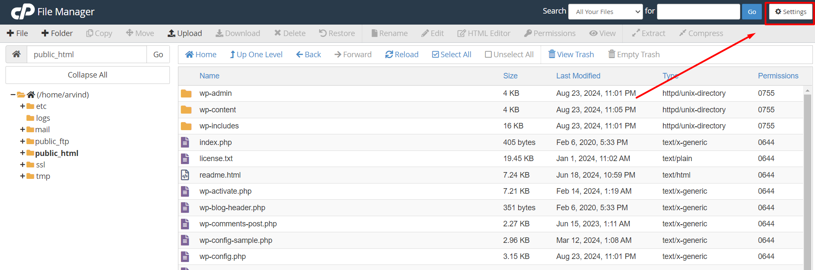
Task: Click the Extract toolbar button
Action: [649, 33]
